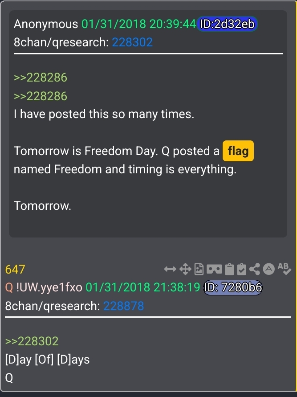The height and width of the screenshot is (397, 297).
Task: Click the blank clipboard icon
Action: click(229, 269)
